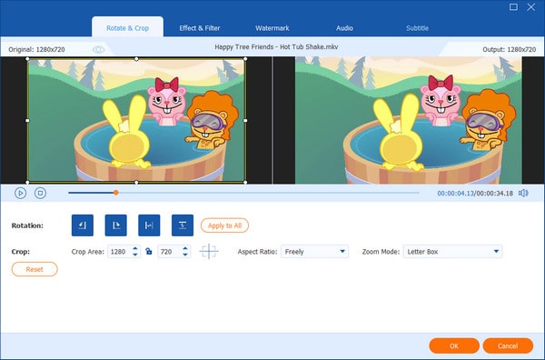Center the crop area with cross icon

coord(209,251)
